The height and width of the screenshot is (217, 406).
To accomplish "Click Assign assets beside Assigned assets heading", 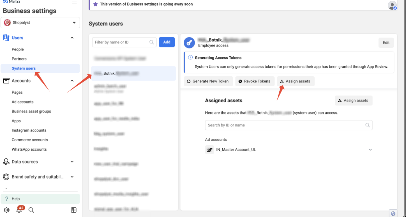I will coord(354,101).
